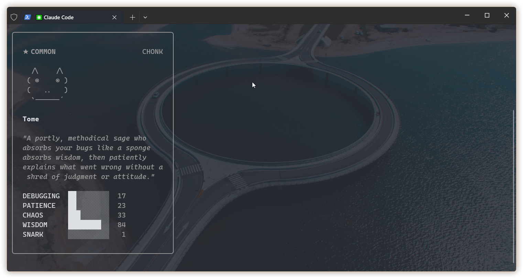
Task: Click the star icon beside COMMON
Action: pyautogui.click(x=25, y=52)
